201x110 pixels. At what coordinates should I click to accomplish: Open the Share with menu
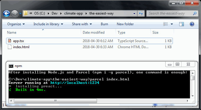82,24
